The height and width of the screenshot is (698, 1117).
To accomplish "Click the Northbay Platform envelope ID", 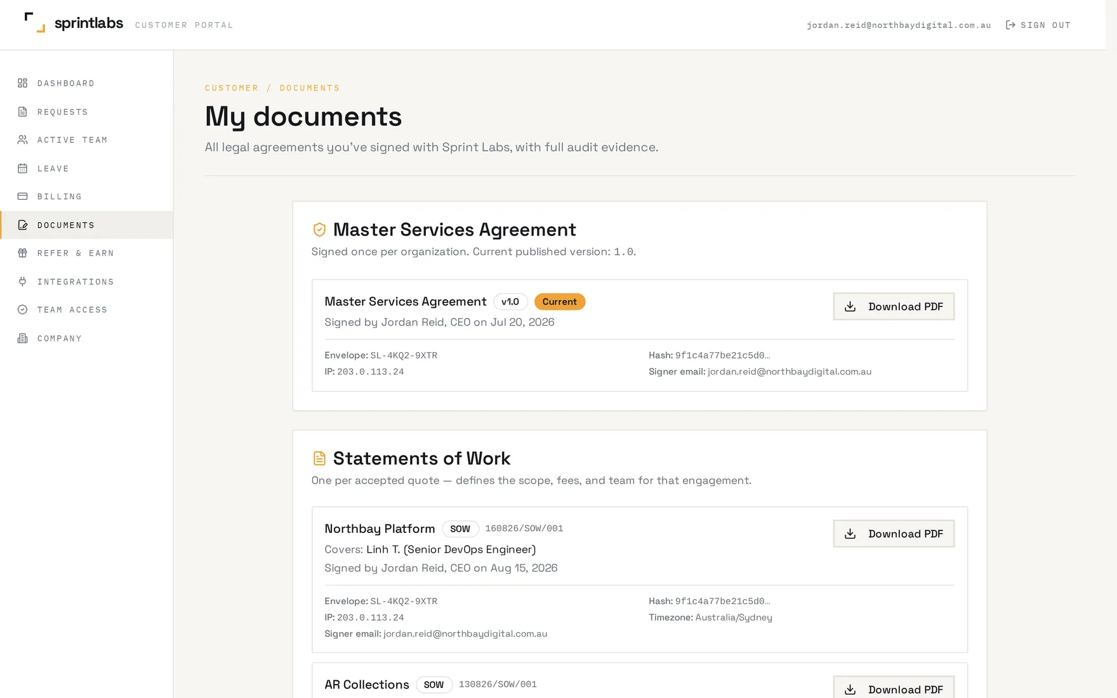I will tap(404, 601).
